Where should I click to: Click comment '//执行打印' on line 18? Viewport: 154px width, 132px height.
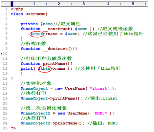click(x=33, y=93)
